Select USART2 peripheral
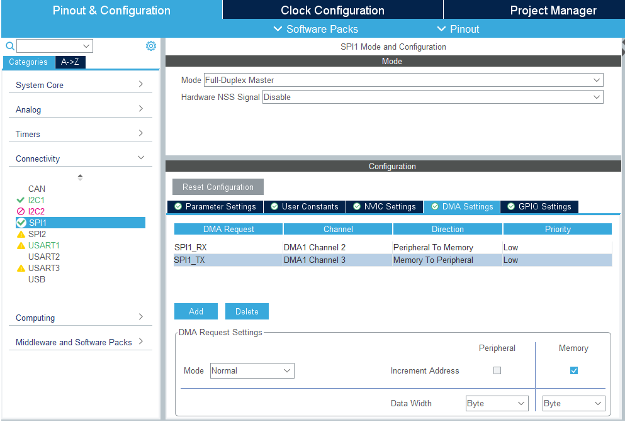The width and height of the screenshot is (625, 422). pyautogui.click(x=44, y=257)
